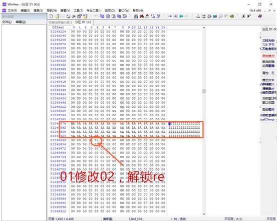Open the 搜索(S) menu
This screenshot has width=277, height=221.
(39, 11)
